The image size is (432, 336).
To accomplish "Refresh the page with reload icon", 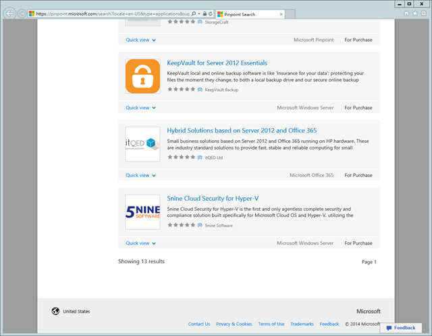I will click(x=211, y=13).
